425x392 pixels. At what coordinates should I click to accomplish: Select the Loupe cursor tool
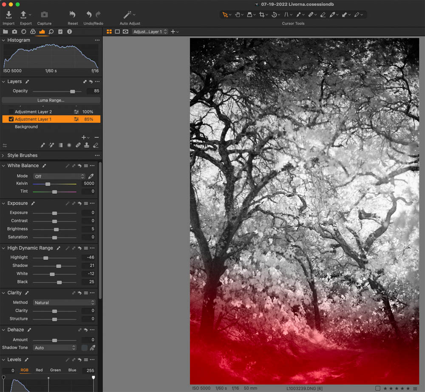tap(249, 14)
